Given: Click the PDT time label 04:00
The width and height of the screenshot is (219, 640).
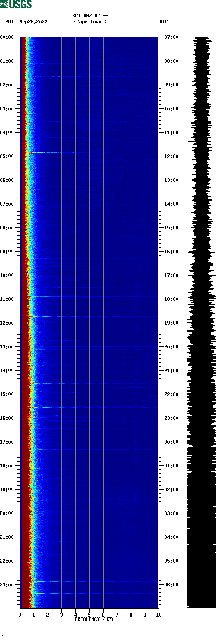Looking at the screenshot, I should 7,133.
